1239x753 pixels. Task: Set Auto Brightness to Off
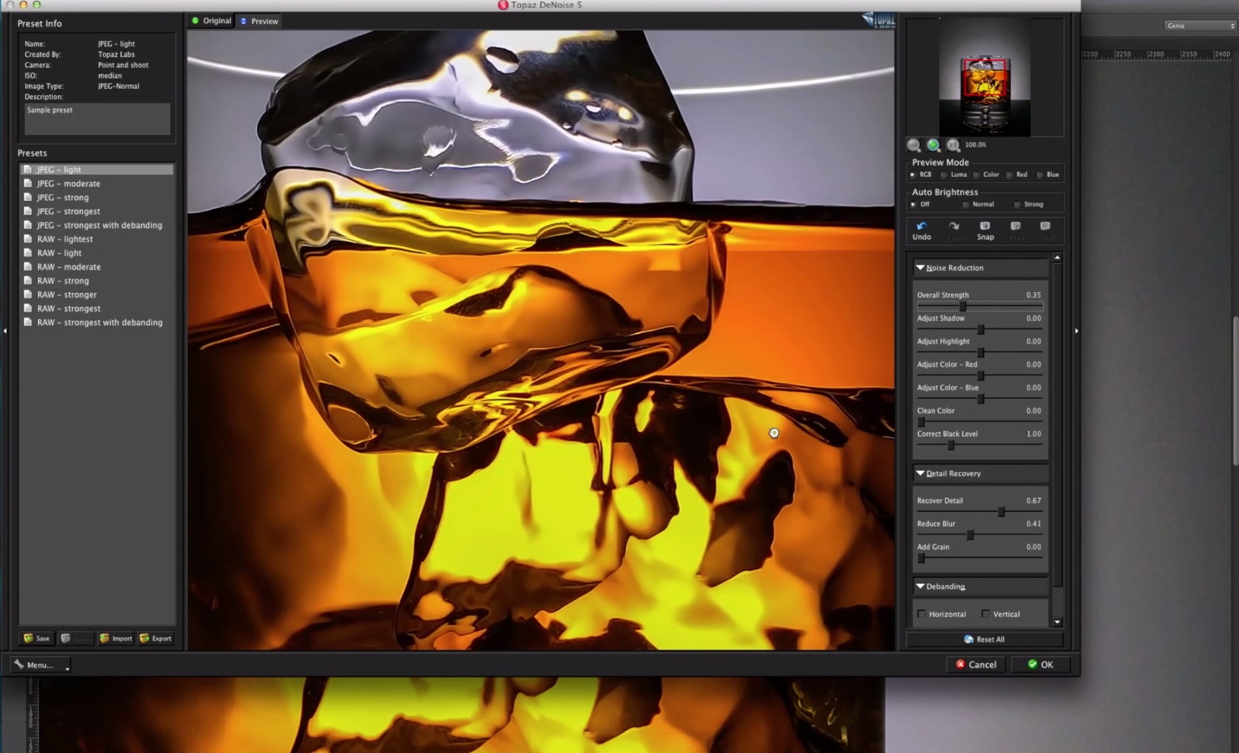click(913, 204)
